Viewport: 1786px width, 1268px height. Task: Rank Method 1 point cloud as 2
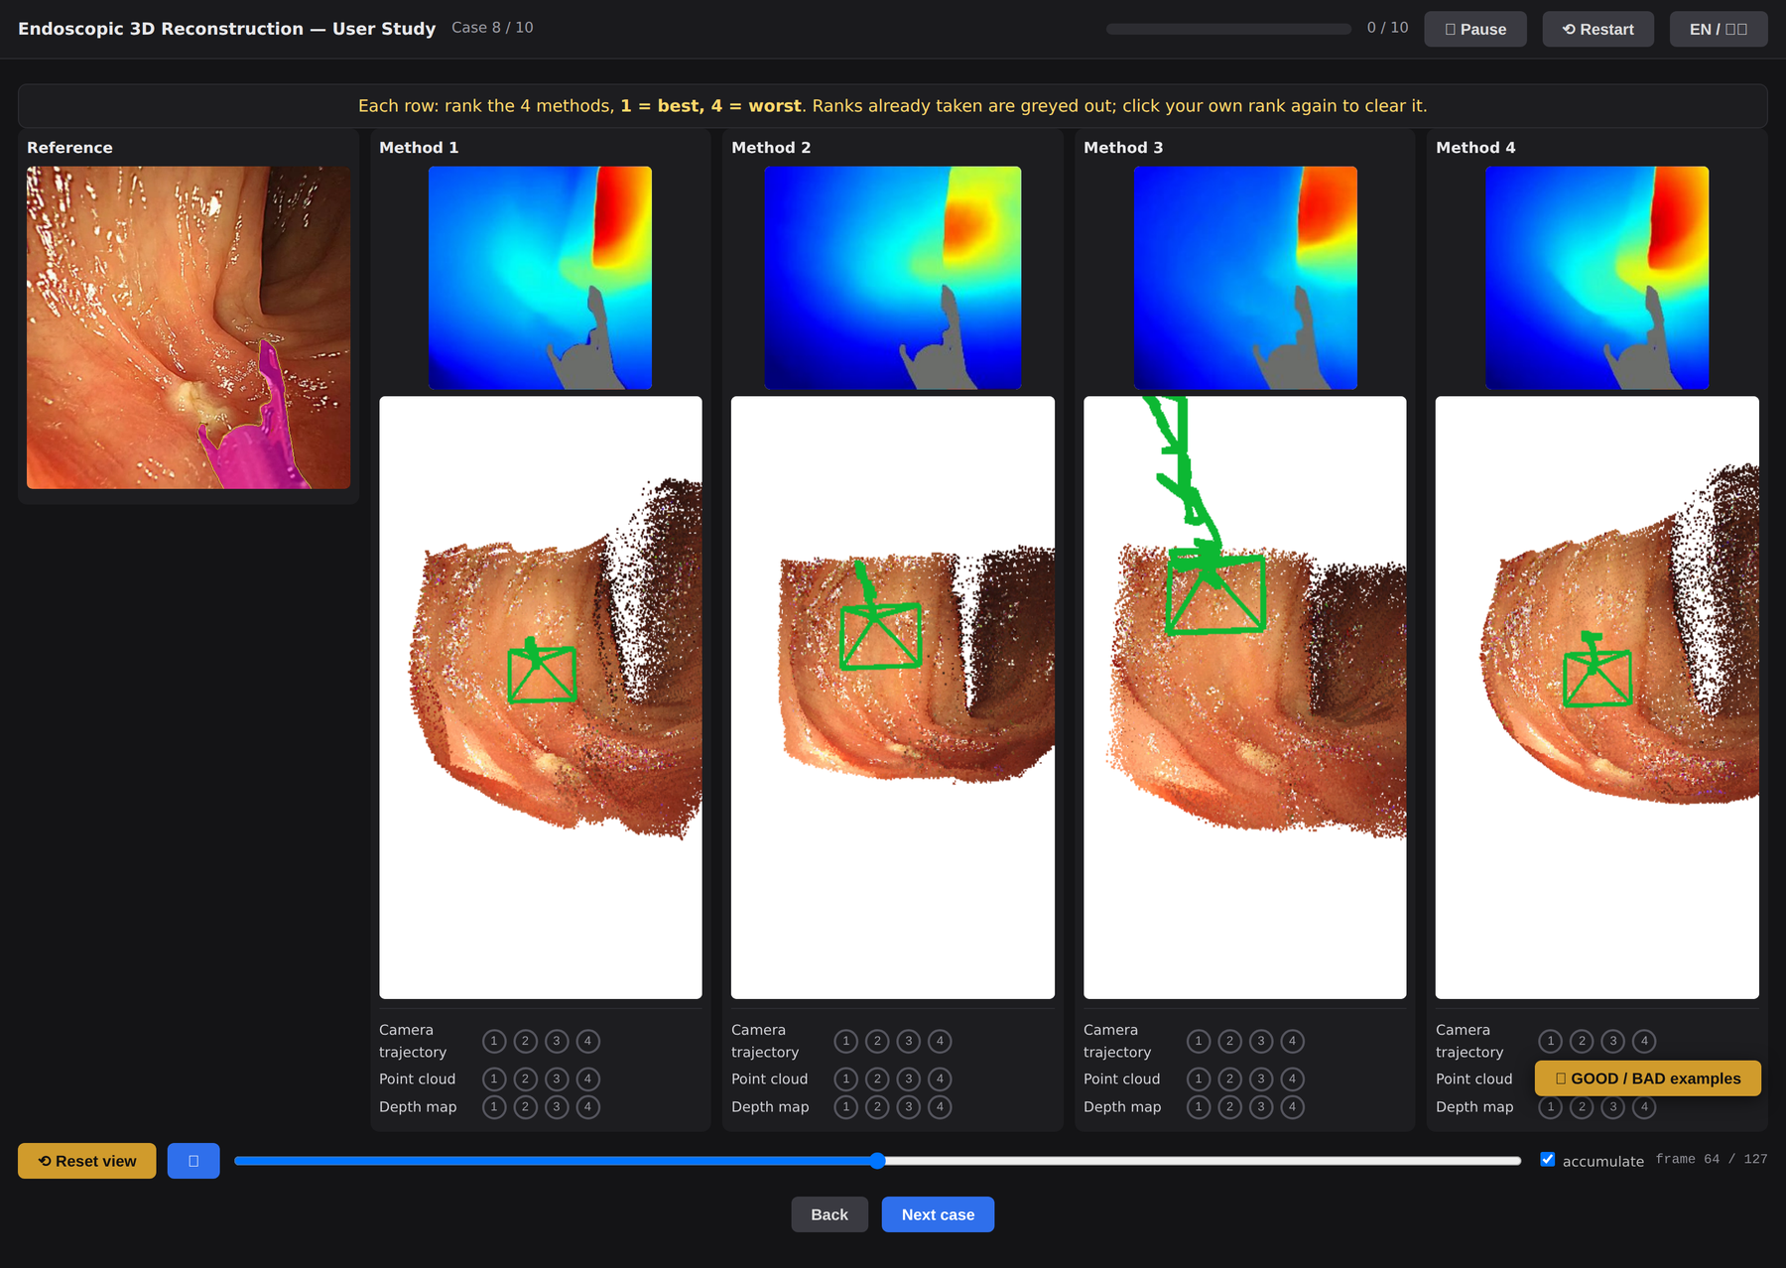pos(526,1078)
